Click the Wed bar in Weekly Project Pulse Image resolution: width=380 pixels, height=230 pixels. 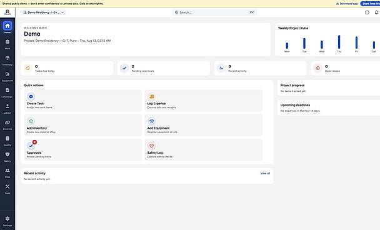click(322, 44)
